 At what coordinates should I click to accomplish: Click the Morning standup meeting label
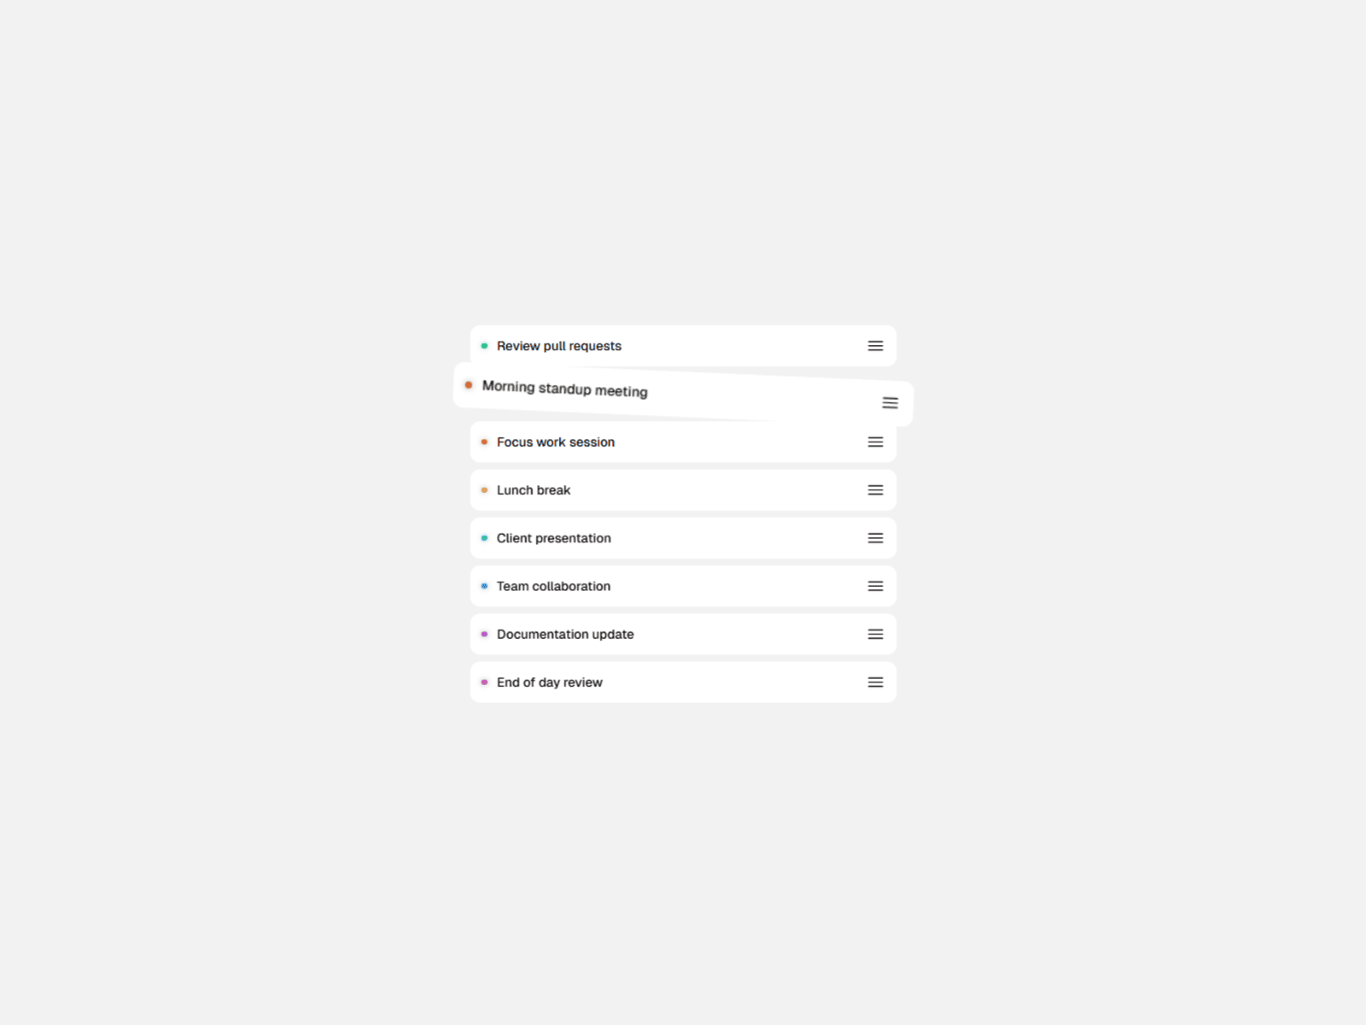[x=564, y=389]
